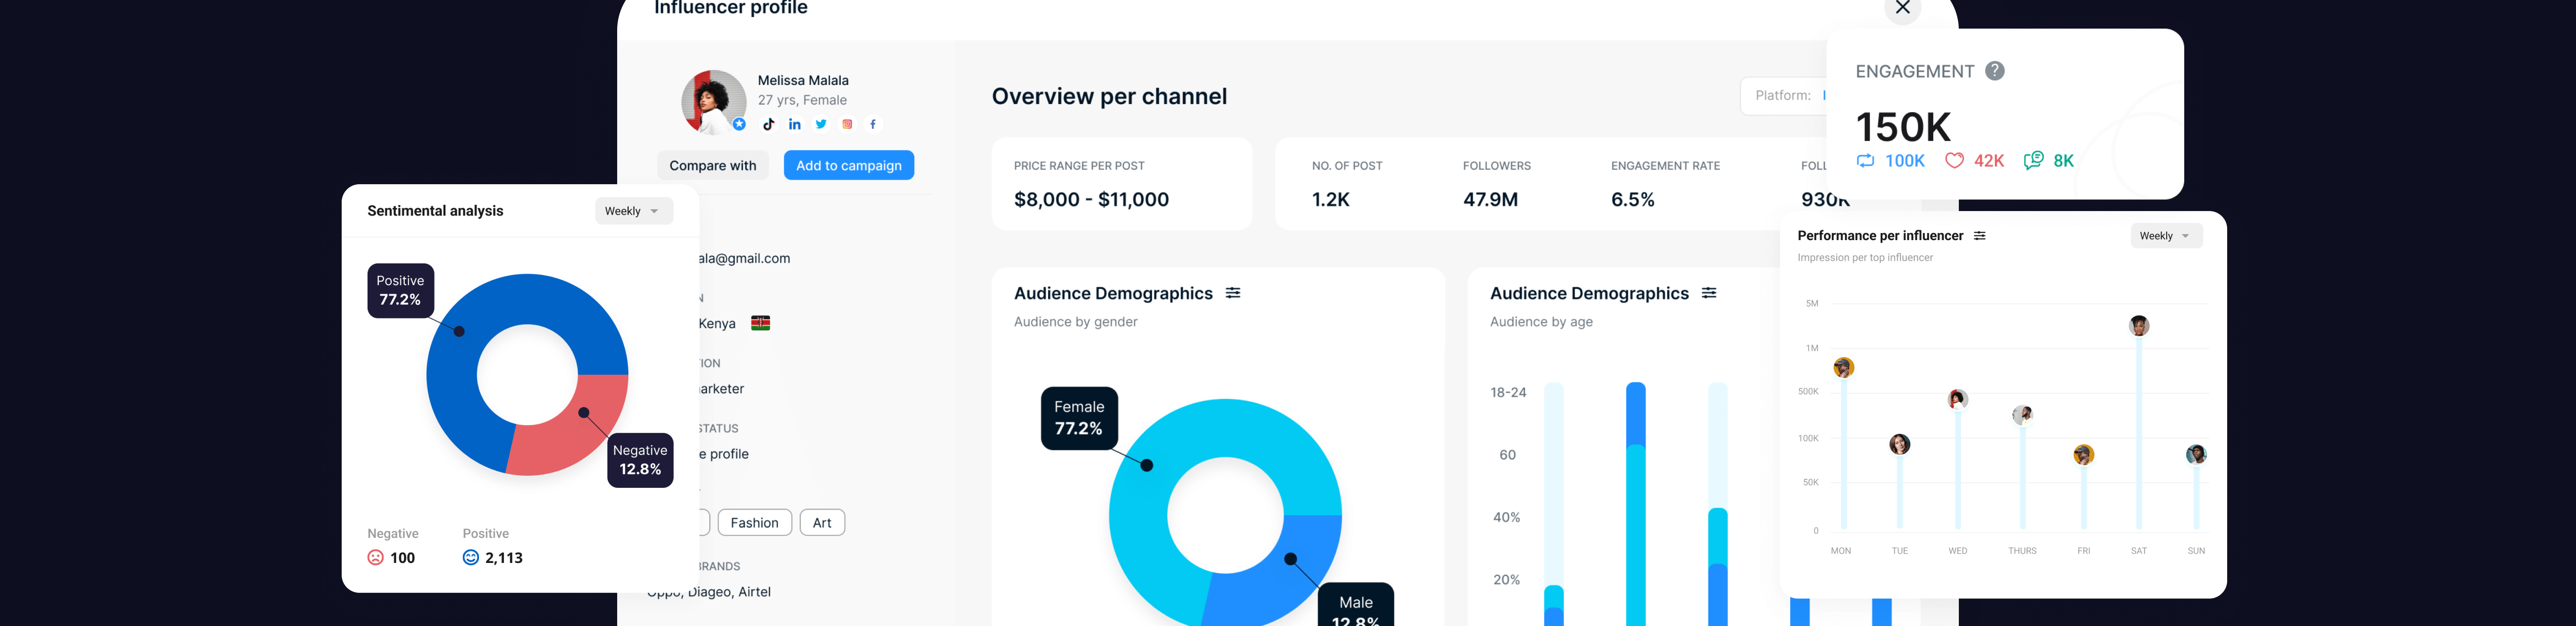Click the Female 77.2% tooltip label
Image resolution: width=2576 pixels, height=626 pixels.
(x=1079, y=418)
